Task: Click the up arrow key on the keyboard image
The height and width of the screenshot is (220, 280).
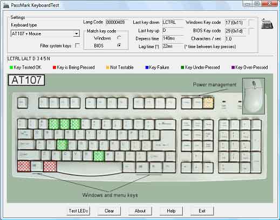Action: pos(197,156)
